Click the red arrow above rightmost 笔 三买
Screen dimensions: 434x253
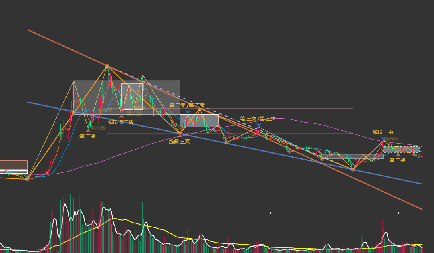coord(398,154)
